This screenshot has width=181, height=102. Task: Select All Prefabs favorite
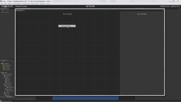7,68
